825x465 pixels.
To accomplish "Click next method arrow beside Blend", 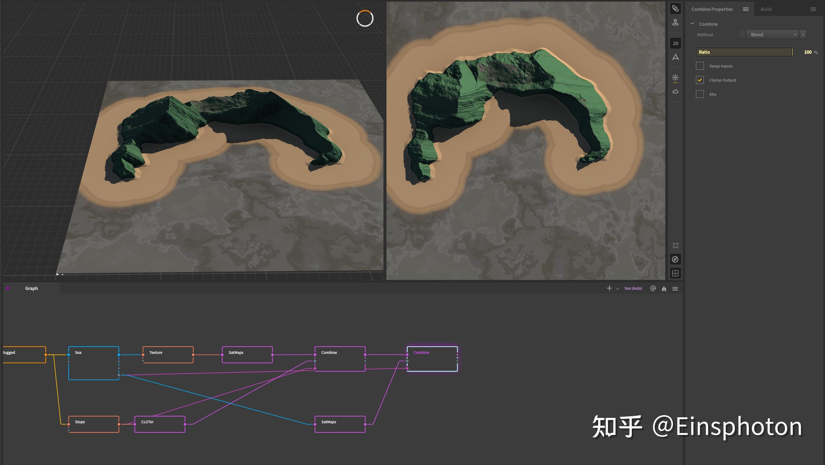I will point(803,34).
